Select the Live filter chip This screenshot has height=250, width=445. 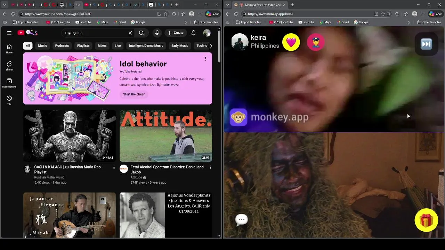pos(118,45)
